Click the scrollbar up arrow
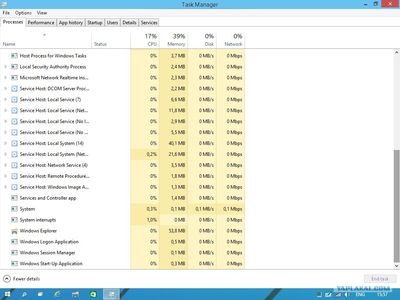The image size is (400, 300). (x=396, y=52)
